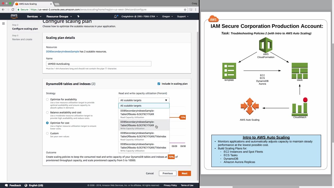The image size is (334, 188).
Task: Click the Intro to AWS Auto Scaling slide title
Action: click(266, 137)
